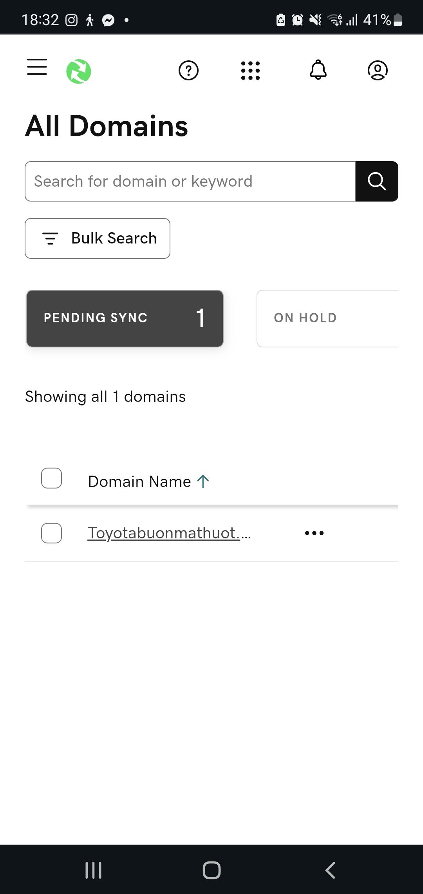The width and height of the screenshot is (423, 894).
Task: Open the three-dot menu for Toyotabuonmathuot
Action: [x=314, y=533]
